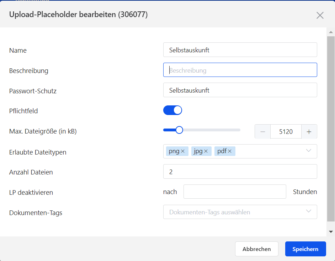Click the LP deaktivieren hours input
335x261 pixels.
235,192
